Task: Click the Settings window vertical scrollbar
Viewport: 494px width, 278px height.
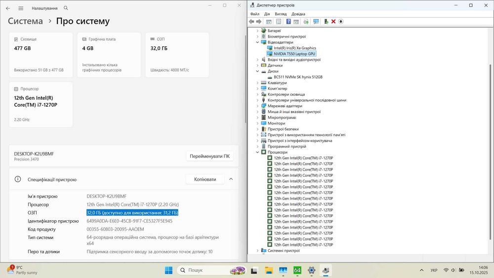Action: point(245,79)
